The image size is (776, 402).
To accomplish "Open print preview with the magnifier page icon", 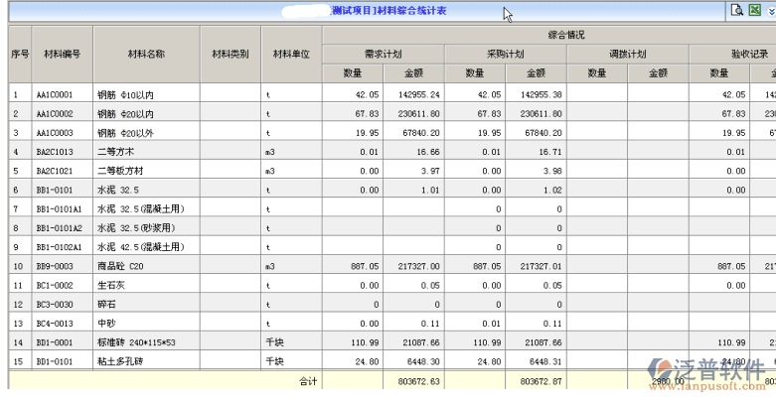I will point(737,11).
